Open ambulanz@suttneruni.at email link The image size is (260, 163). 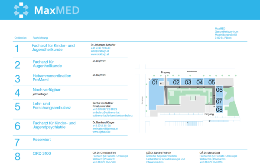coord(106,113)
